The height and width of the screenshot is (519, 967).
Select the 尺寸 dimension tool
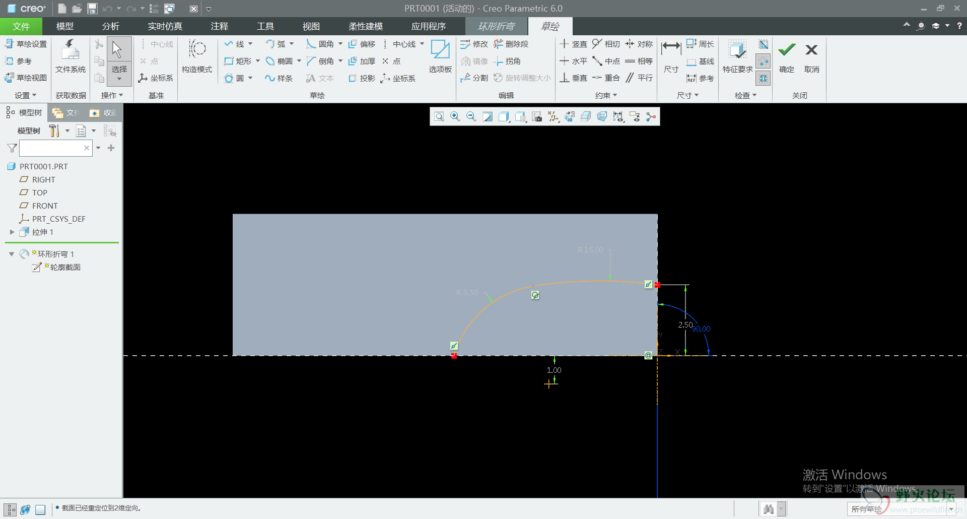coord(671,57)
